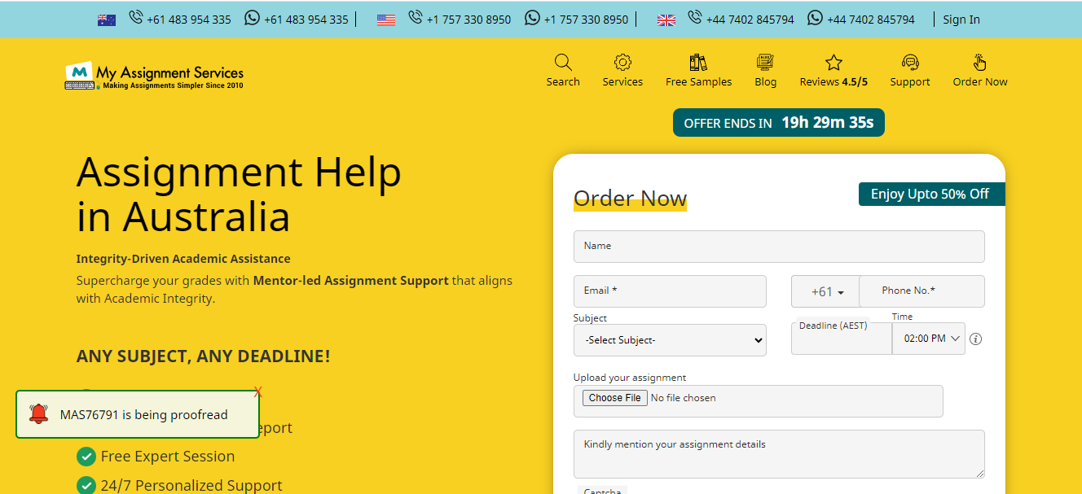1082x494 pixels.
Task: Open the 02:00 PM time dropdown
Action: pyautogui.click(x=929, y=339)
